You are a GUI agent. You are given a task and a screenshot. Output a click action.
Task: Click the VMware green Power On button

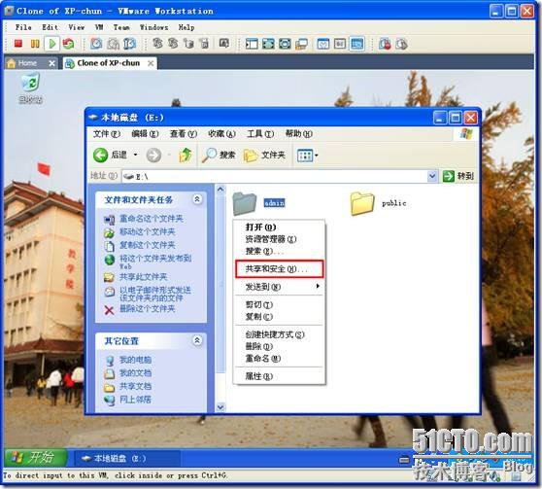(x=52, y=44)
